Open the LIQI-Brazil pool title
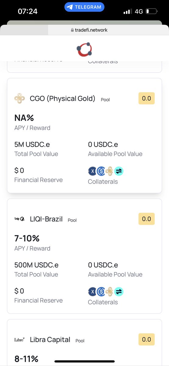This screenshot has height=366, width=169. (46, 219)
